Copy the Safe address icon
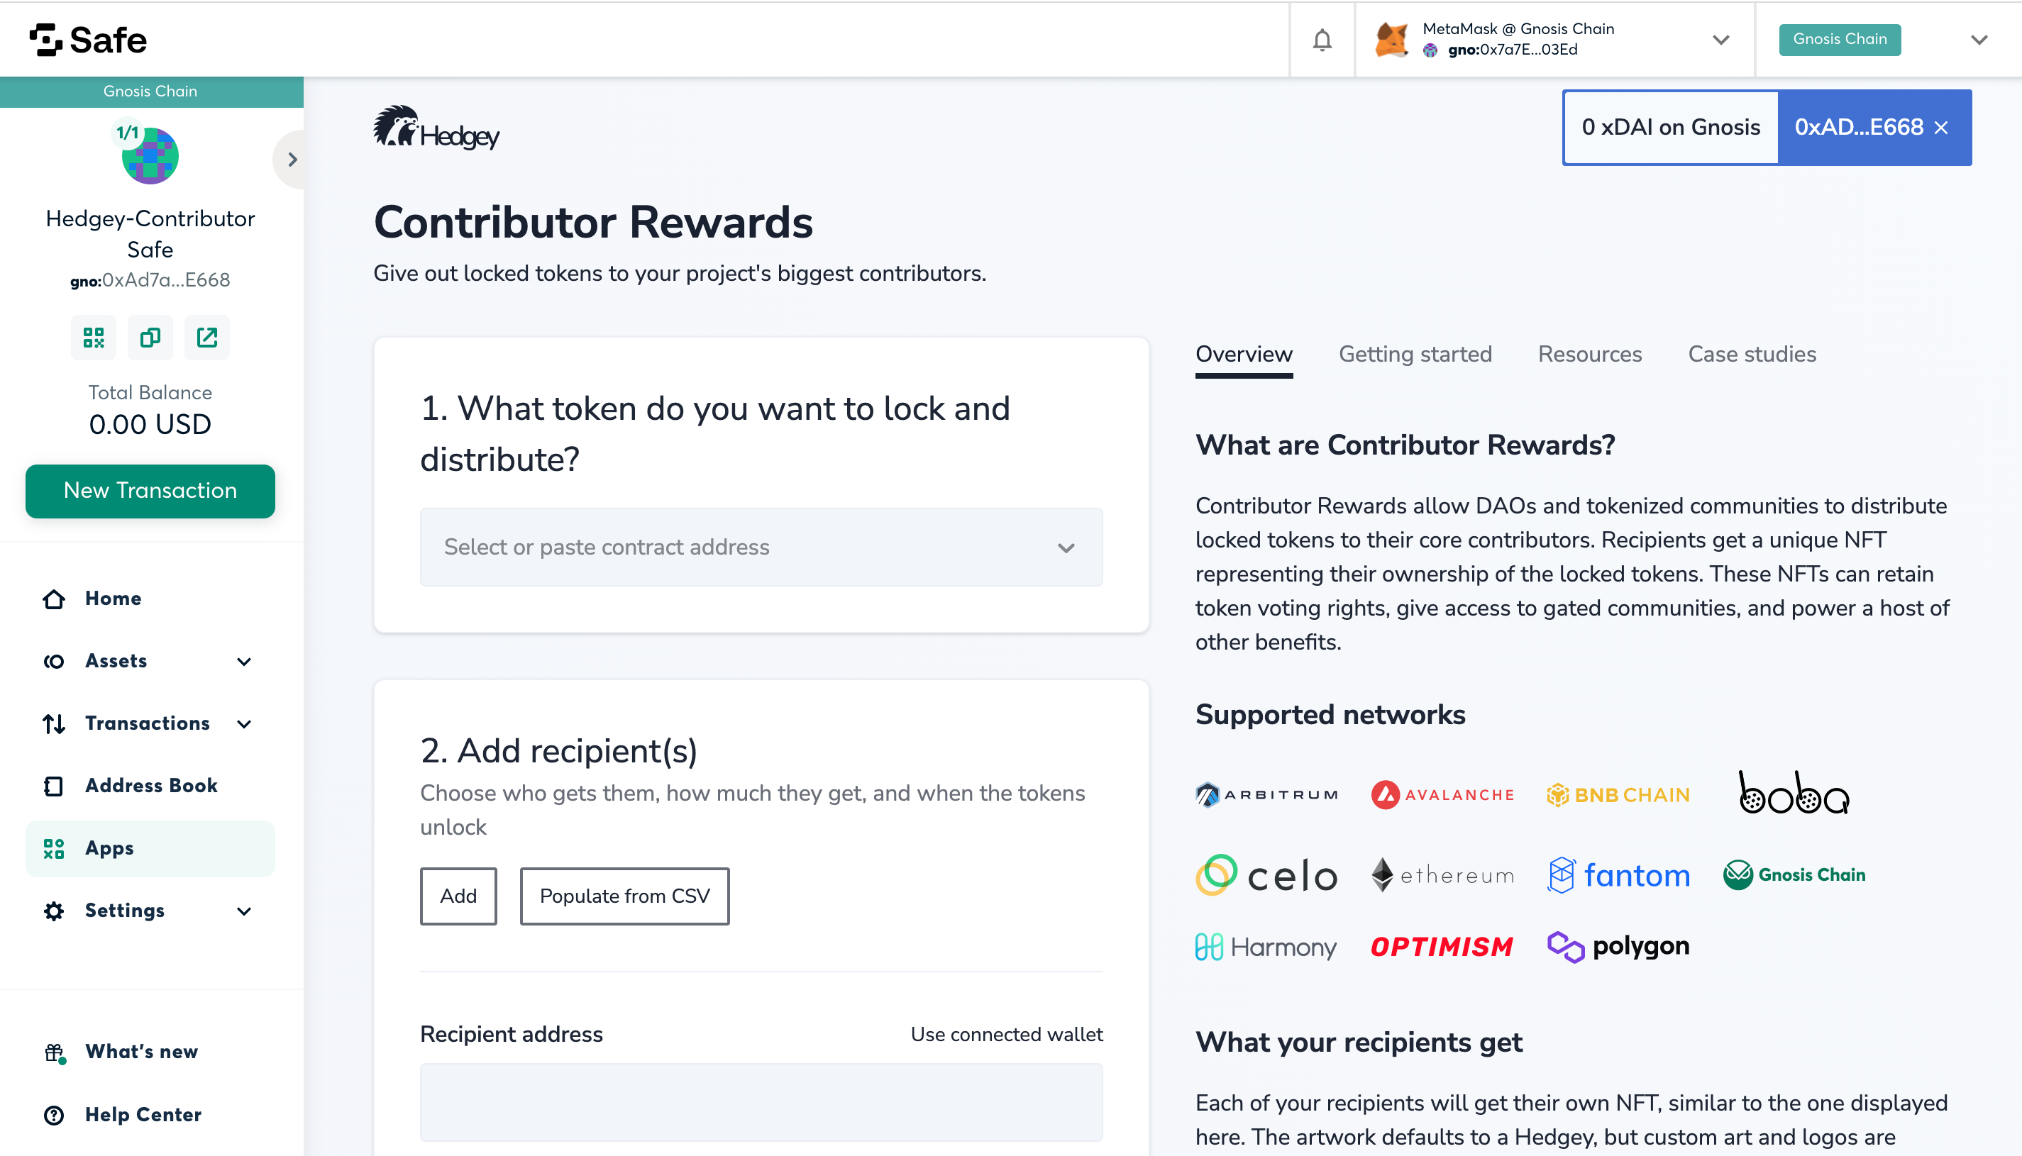2022x1156 pixels. [150, 338]
